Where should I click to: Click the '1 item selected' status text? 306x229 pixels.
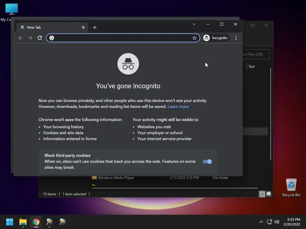tap(74, 194)
